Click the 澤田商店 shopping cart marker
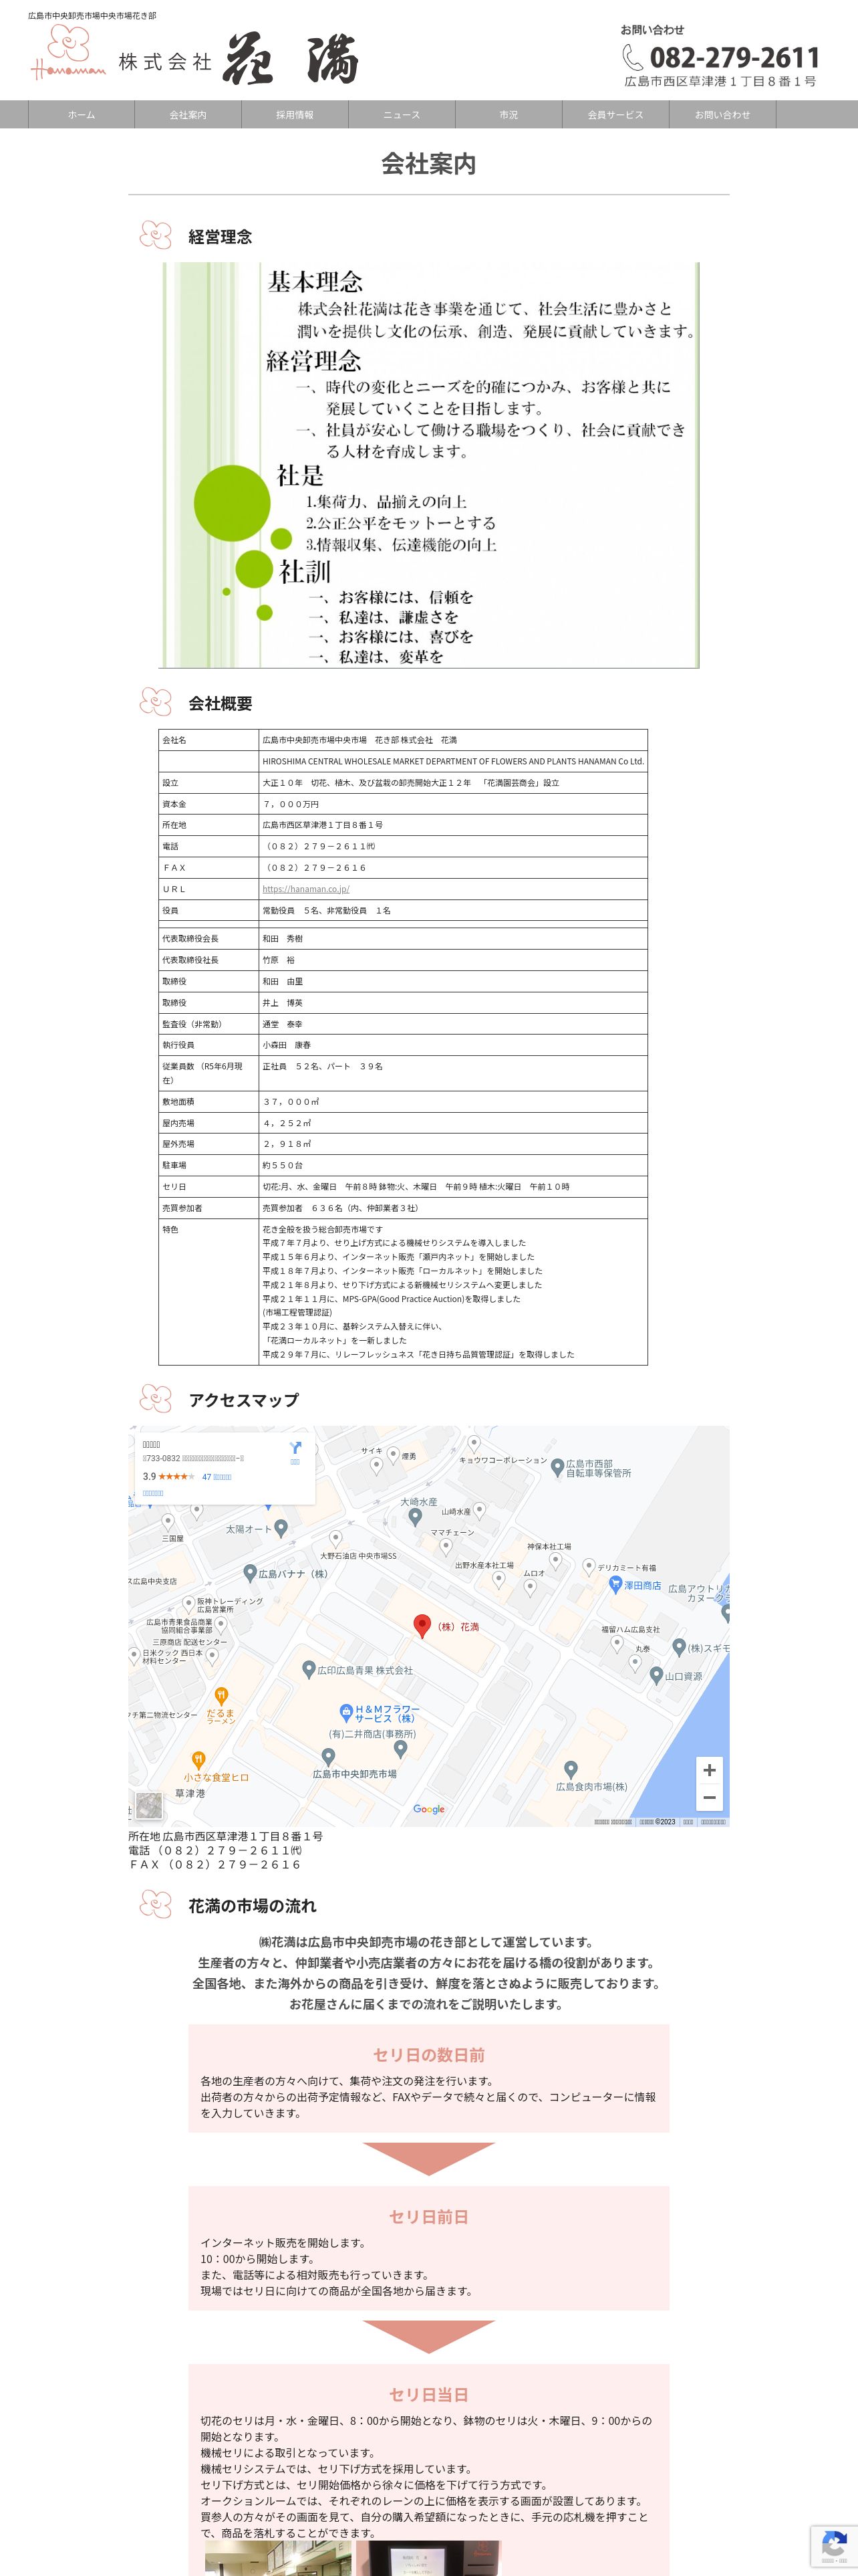The width and height of the screenshot is (858, 2576). point(615,1584)
